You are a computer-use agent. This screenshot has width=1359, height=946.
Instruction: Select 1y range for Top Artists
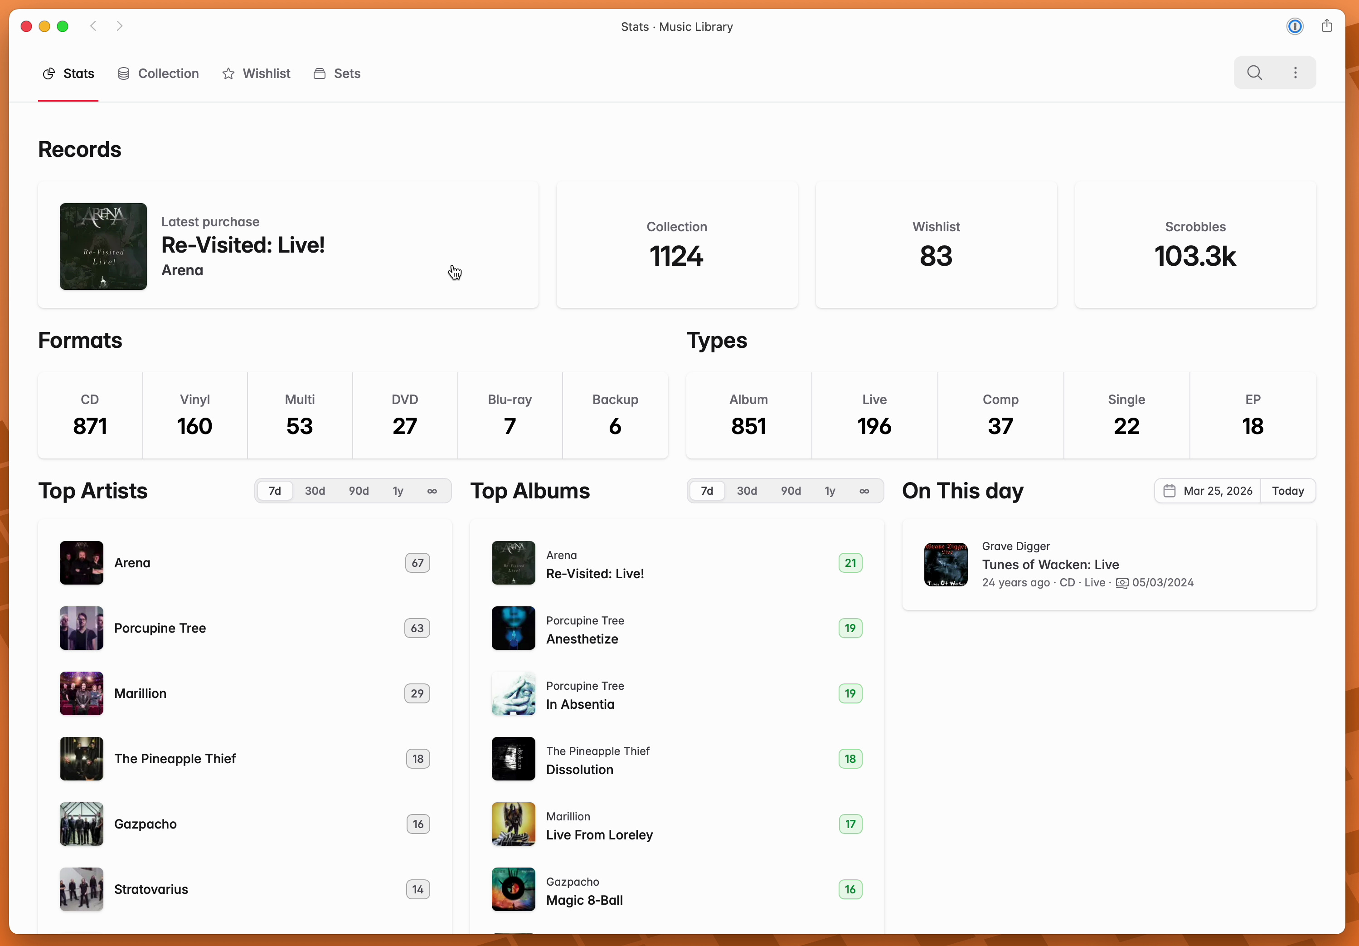tap(398, 491)
